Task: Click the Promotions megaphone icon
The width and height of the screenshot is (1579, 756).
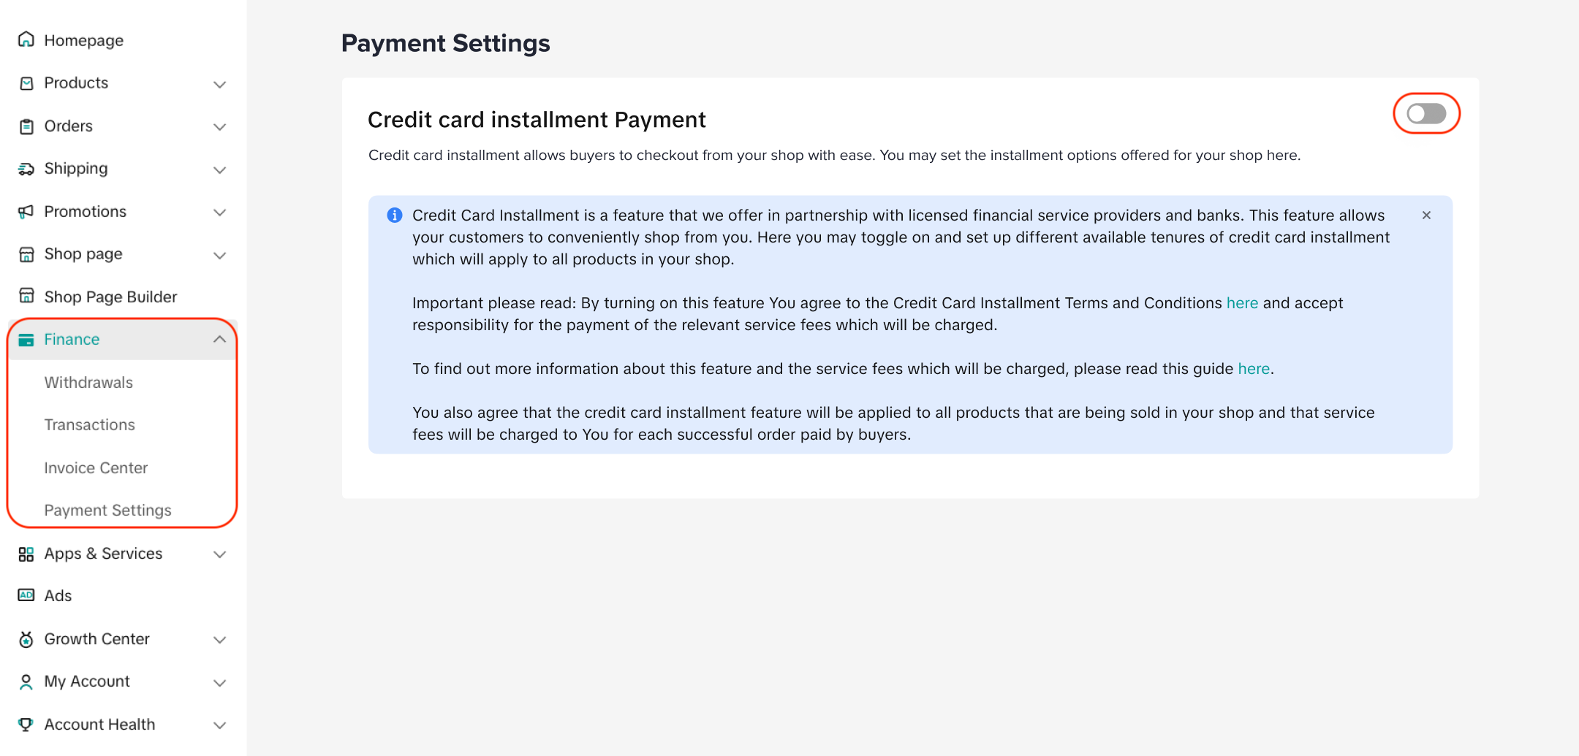Action: click(26, 212)
